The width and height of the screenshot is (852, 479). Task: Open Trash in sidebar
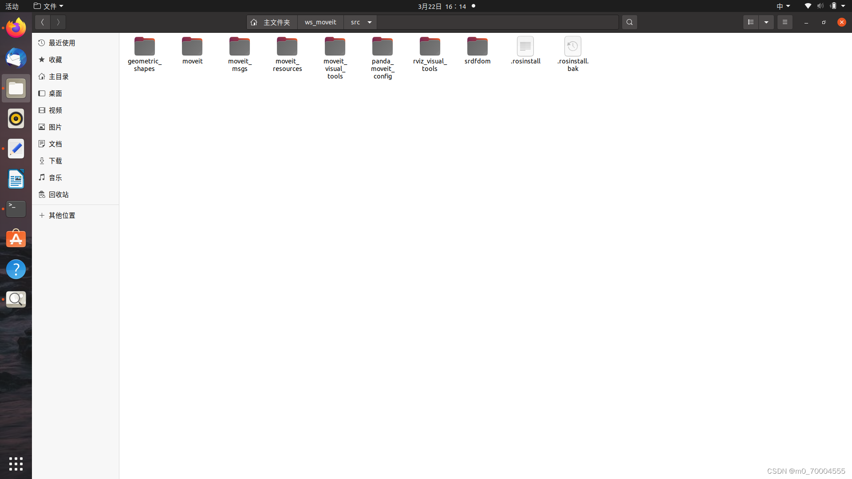[x=59, y=195]
